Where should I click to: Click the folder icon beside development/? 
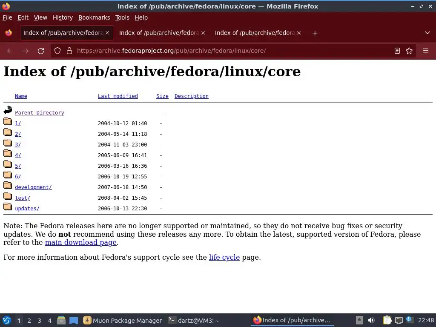(x=8, y=186)
